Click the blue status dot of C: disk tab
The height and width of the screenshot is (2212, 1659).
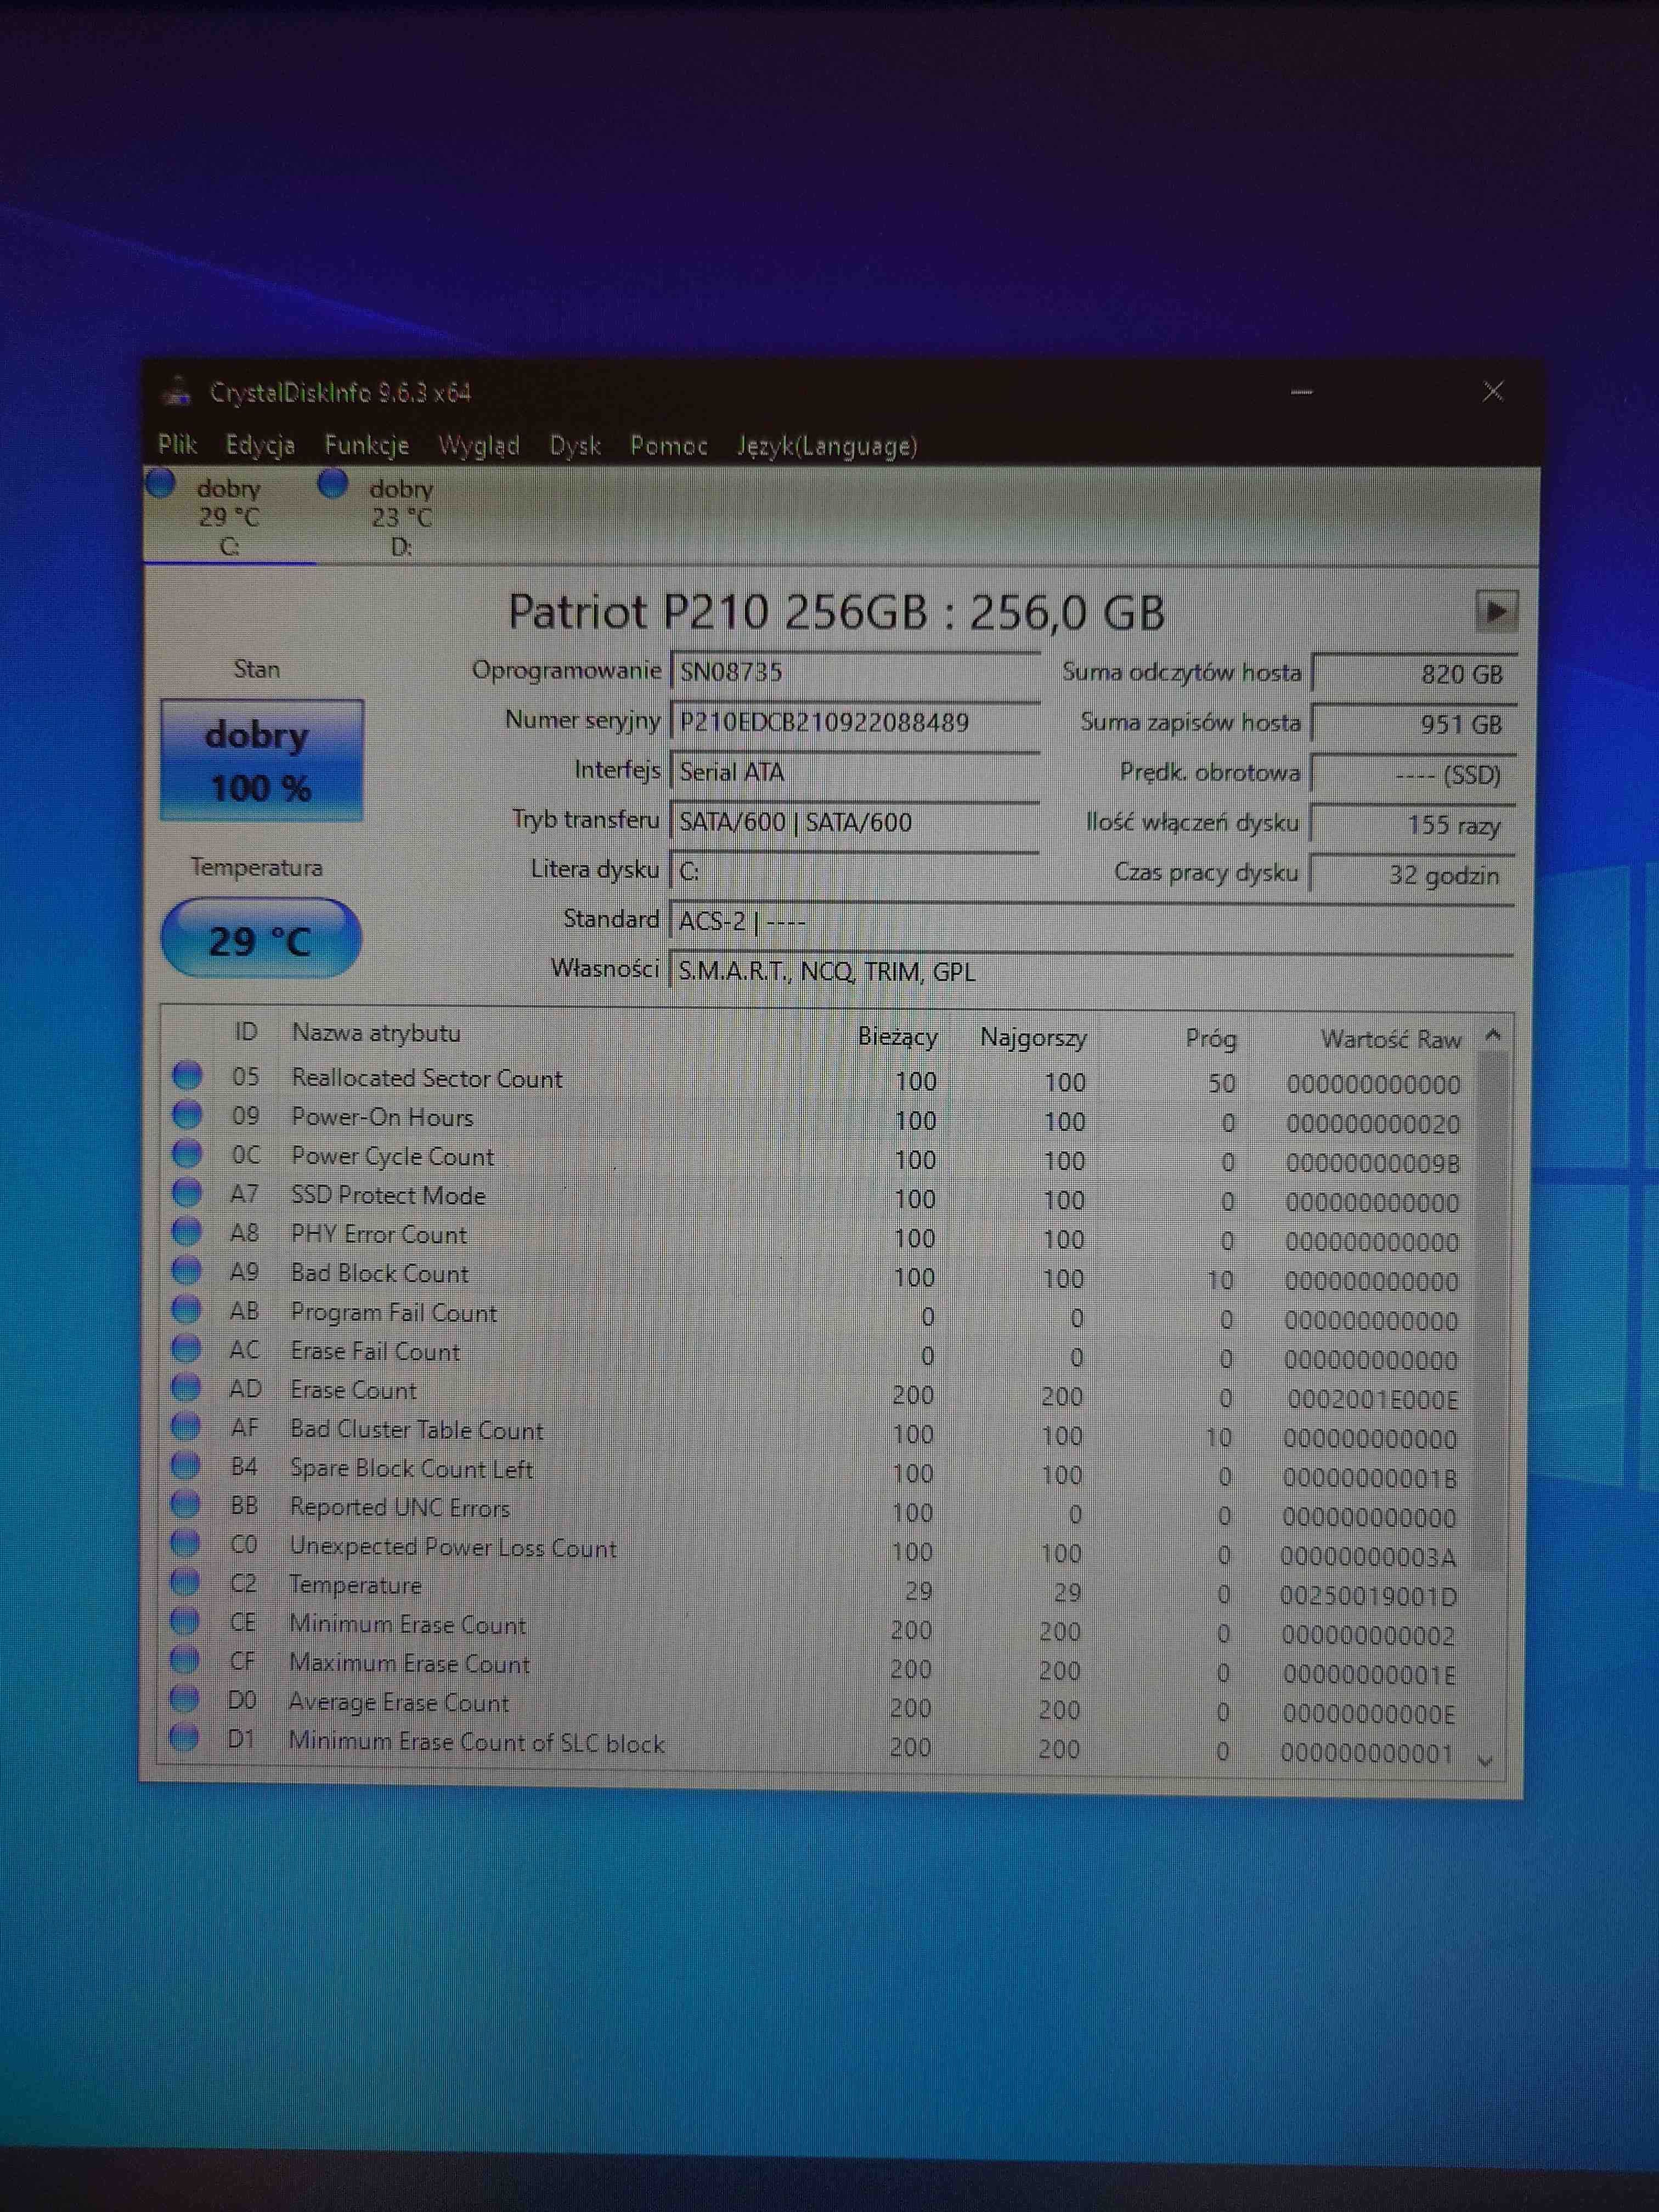click(x=160, y=484)
